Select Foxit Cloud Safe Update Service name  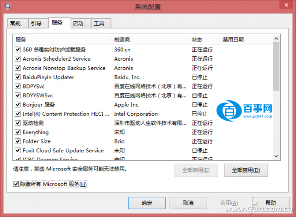(x=63, y=151)
